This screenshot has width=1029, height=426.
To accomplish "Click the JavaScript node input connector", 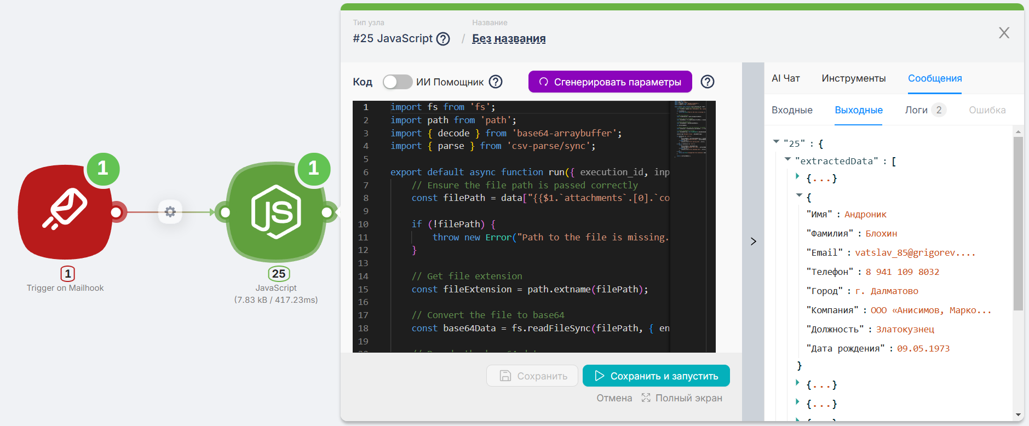I will tap(224, 212).
